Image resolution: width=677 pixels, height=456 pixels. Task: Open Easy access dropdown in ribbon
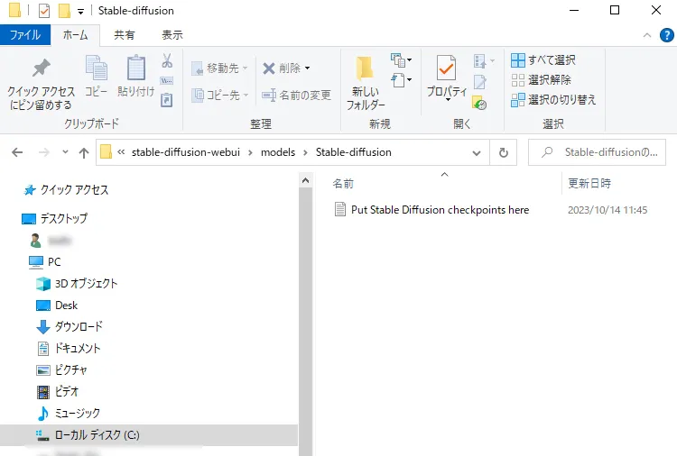click(401, 80)
